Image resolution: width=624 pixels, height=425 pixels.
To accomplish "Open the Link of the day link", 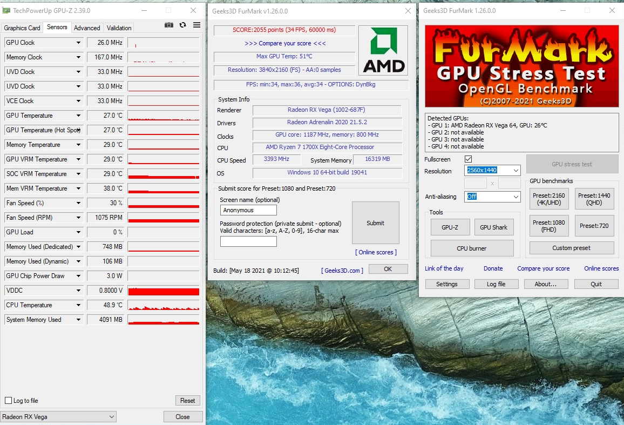I will (x=444, y=268).
